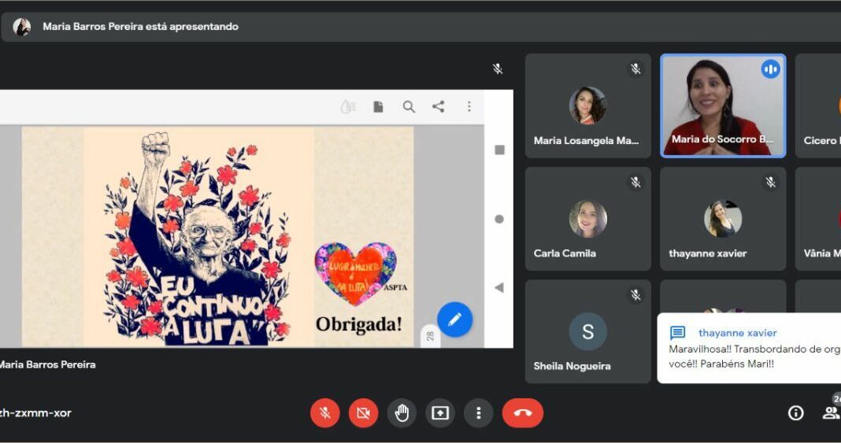Click Maria Barros Pereira label under presentation
The width and height of the screenshot is (841, 443).
point(47,365)
